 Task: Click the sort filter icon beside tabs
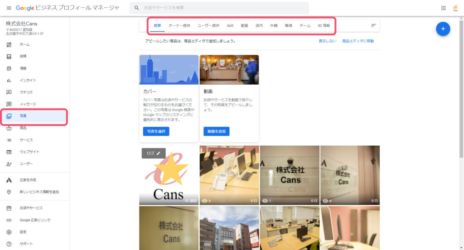point(374,26)
